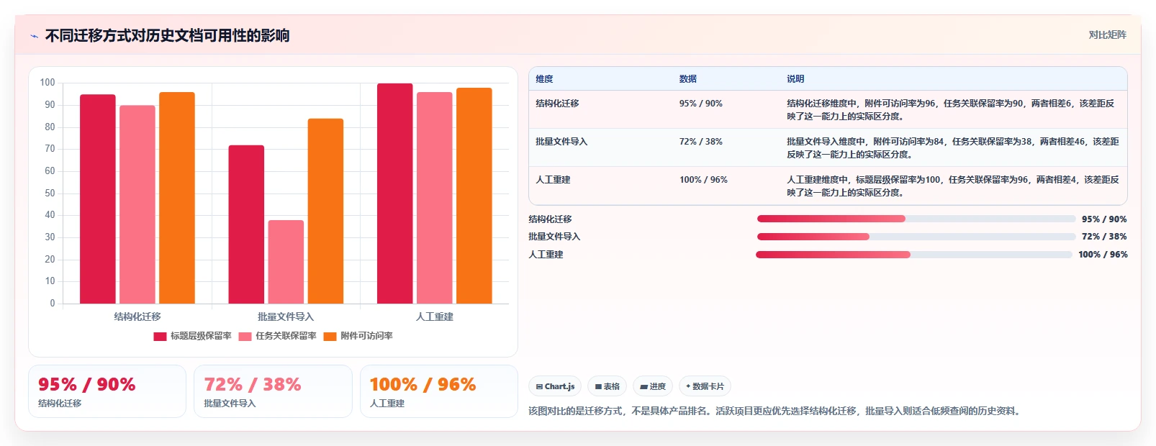This screenshot has height=446, width=1156.
Task: Click the 人工重建 x-axis label under the chart
Action: [x=435, y=317]
